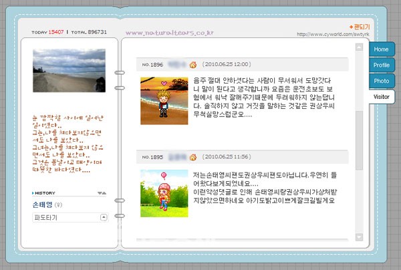401x270 pixels.
Task: Open the cyworld.com URL link
Action: click(333, 35)
